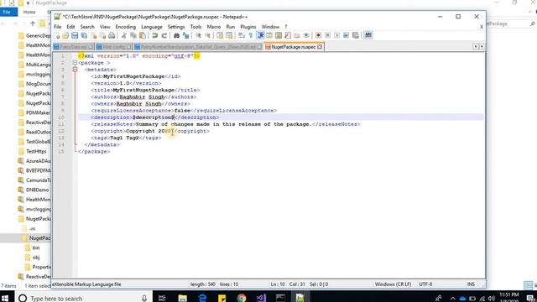Open the File menu in Notepad++
537x302 pixels.
click(58, 27)
